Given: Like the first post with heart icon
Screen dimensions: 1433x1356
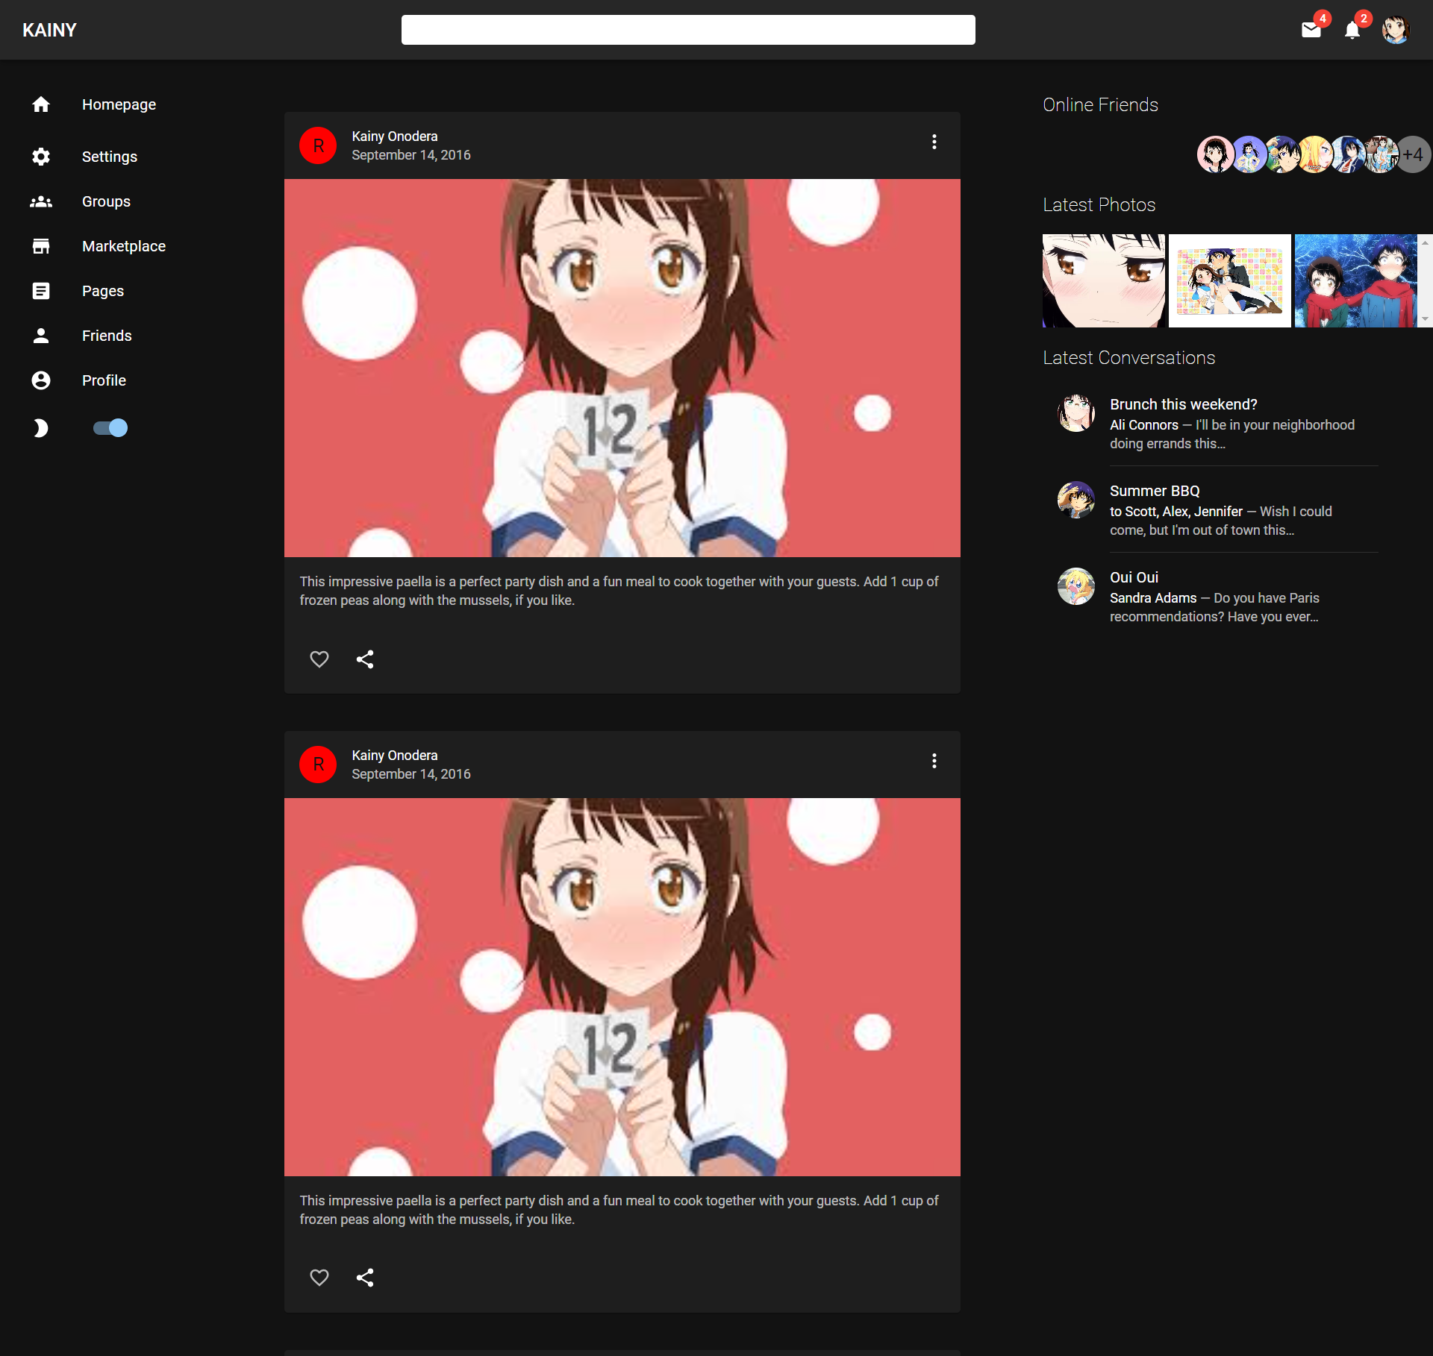Looking at the screenshot, I should tap(319, 659).
